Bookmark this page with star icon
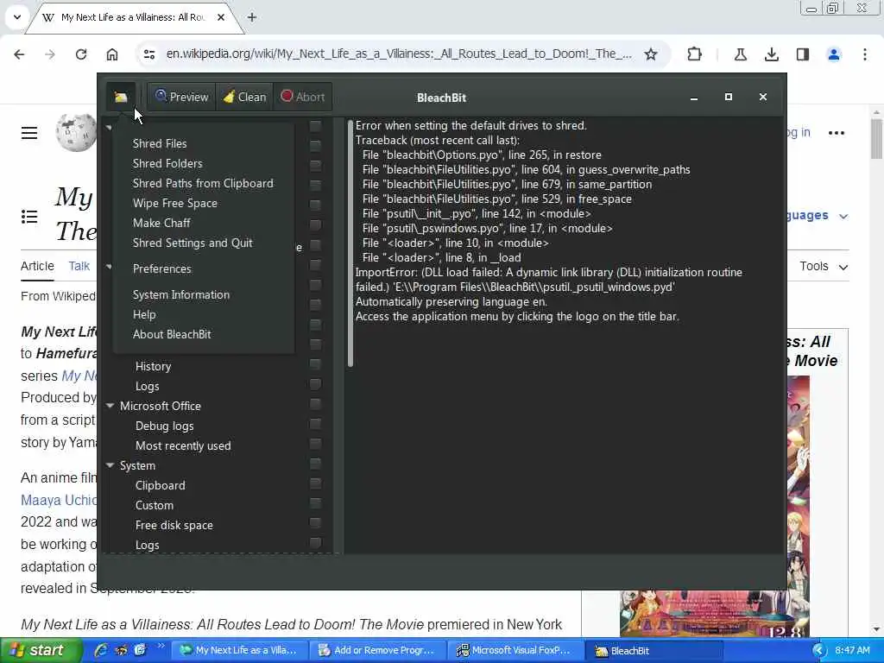The image size is (884, 663). [x=651, y=54]
